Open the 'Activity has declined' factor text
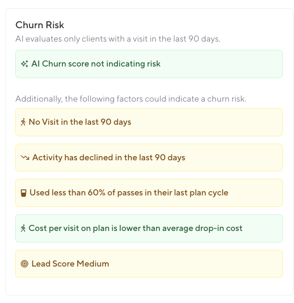 click(x=109, y=158)
